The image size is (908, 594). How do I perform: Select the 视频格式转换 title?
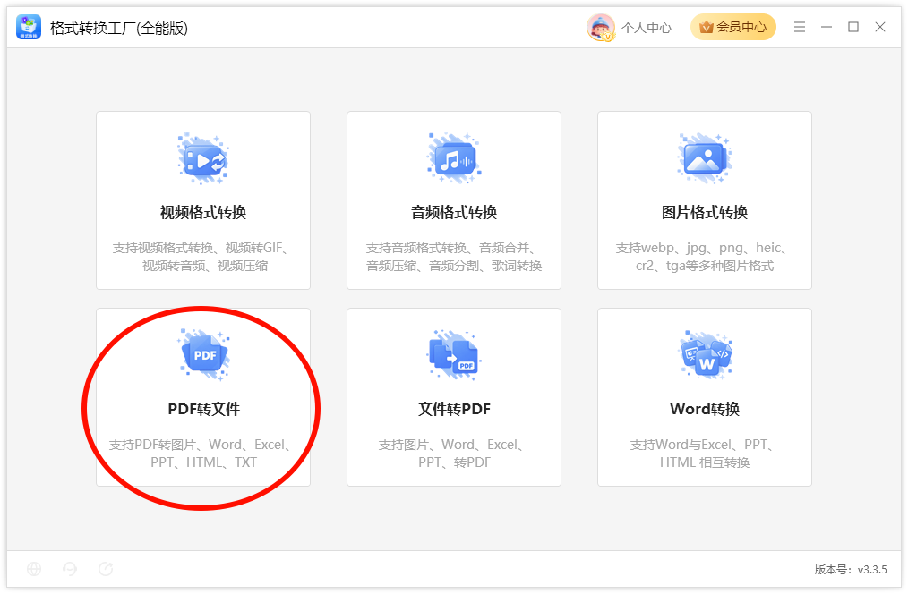(x=203, y=212)
